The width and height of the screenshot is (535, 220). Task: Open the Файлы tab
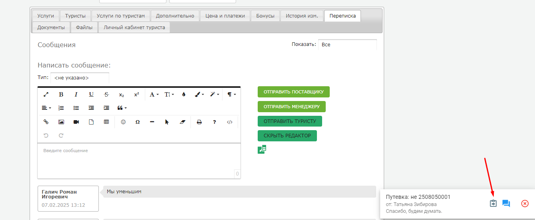pos(84,28)
